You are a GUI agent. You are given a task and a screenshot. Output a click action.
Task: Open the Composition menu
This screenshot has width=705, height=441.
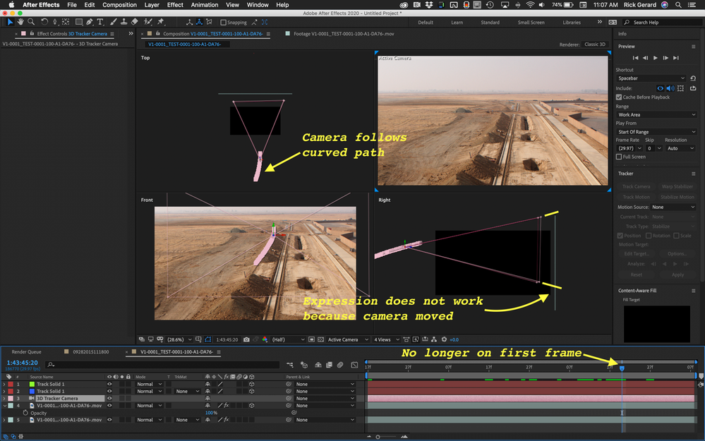point(119,5)
